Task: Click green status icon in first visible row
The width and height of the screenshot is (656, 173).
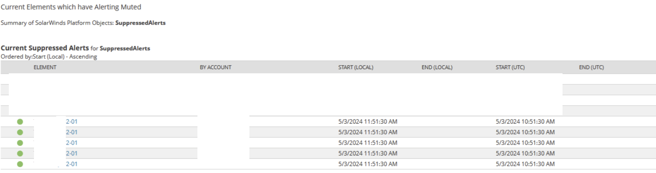Action: 20,122
